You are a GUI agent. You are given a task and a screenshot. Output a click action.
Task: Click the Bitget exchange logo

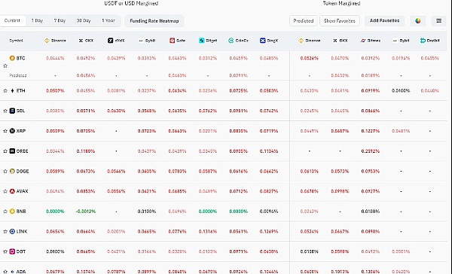201,41
